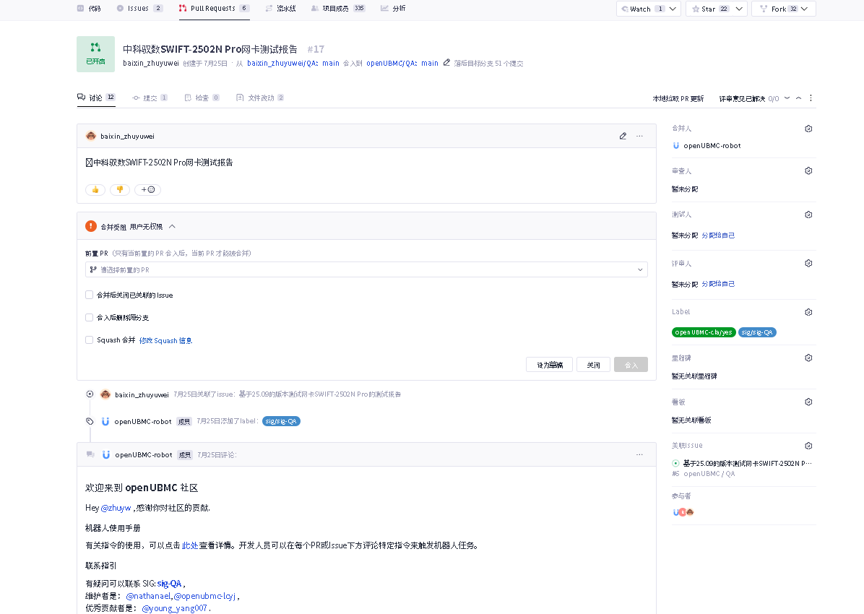
Task: Click participant avatars in 参与者 section
Action: click(683, 512)
